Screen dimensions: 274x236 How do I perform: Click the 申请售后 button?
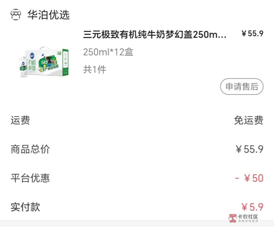241,87
